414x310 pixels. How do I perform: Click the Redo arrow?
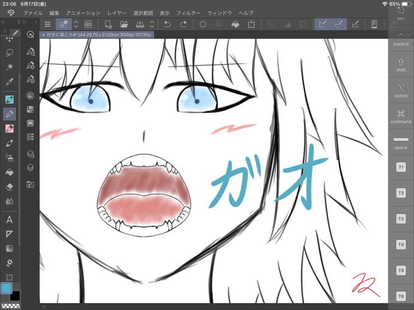click(183, 24)
